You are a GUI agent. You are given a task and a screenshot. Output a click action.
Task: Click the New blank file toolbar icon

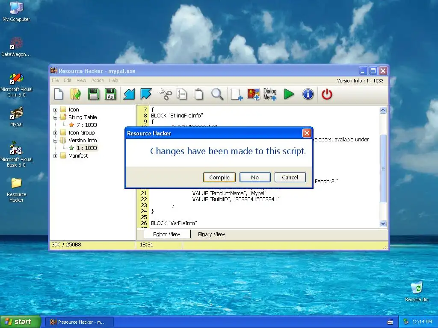[x=59, y=94]
